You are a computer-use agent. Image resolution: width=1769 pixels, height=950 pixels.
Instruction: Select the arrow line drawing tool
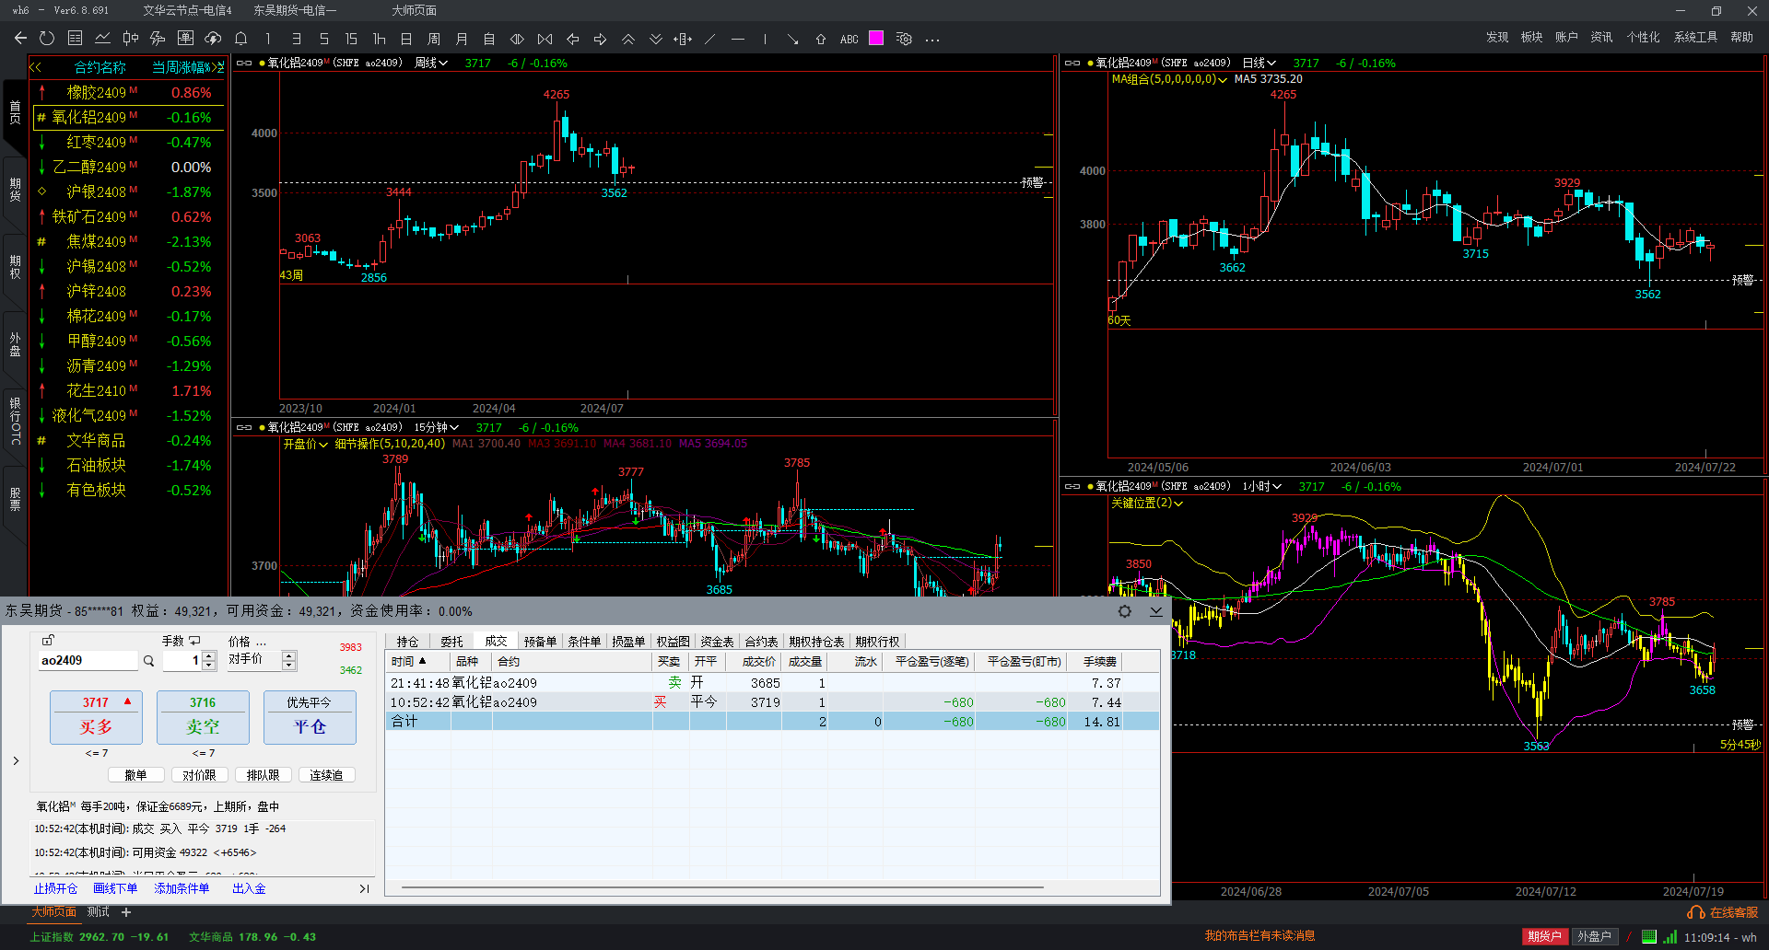[x=792, y=39]
